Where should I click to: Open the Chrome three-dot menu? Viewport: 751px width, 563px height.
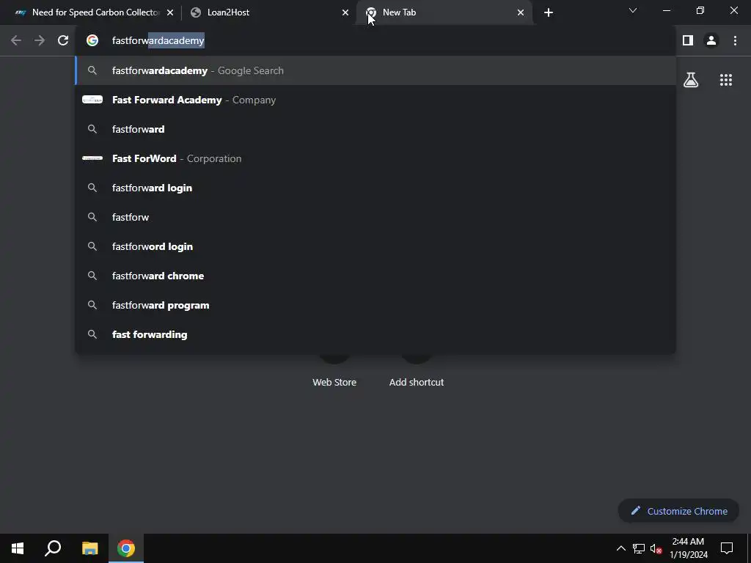(x=735, y=41)
